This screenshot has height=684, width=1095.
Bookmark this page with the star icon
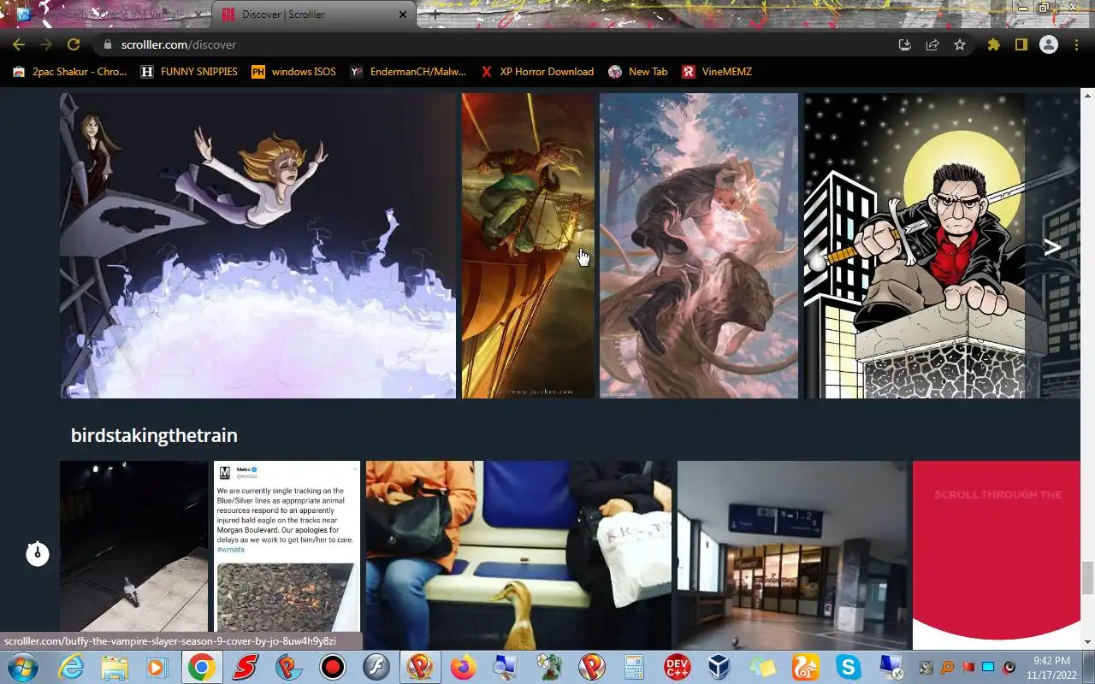pyautogui.click(x=960, y=44)
